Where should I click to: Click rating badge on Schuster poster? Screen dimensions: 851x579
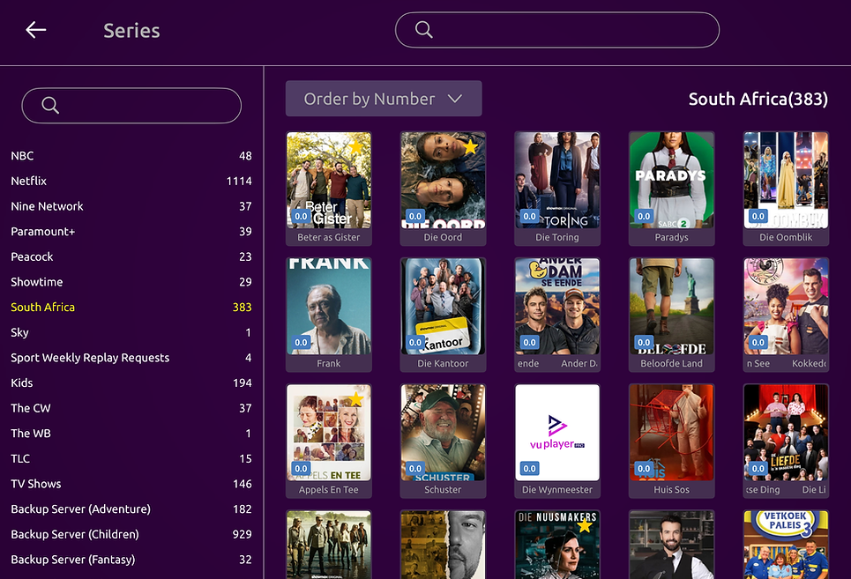point(415,469)
